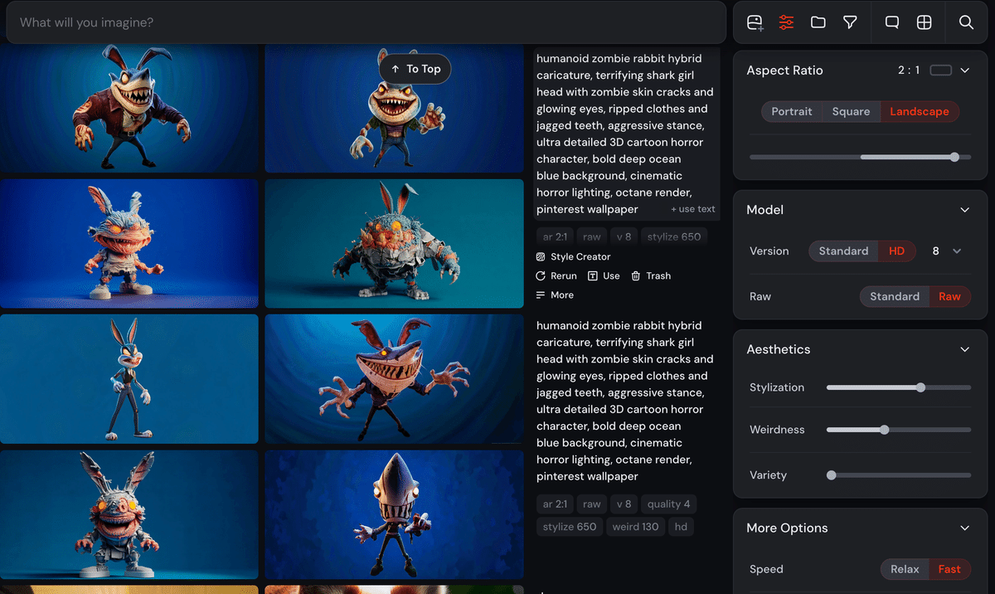This screenshot has height=594, width=995.
Task: Click the Trash icon under the prompt
Action: coord(651,276)
